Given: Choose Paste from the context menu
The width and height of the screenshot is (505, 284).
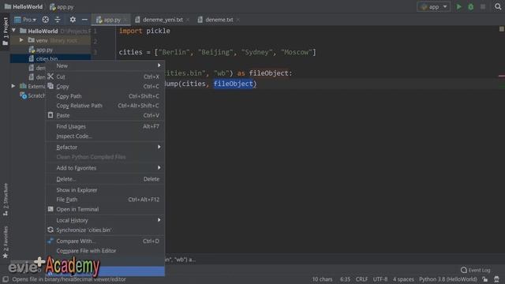Looking at the screenshot, I should click(105, 115).
